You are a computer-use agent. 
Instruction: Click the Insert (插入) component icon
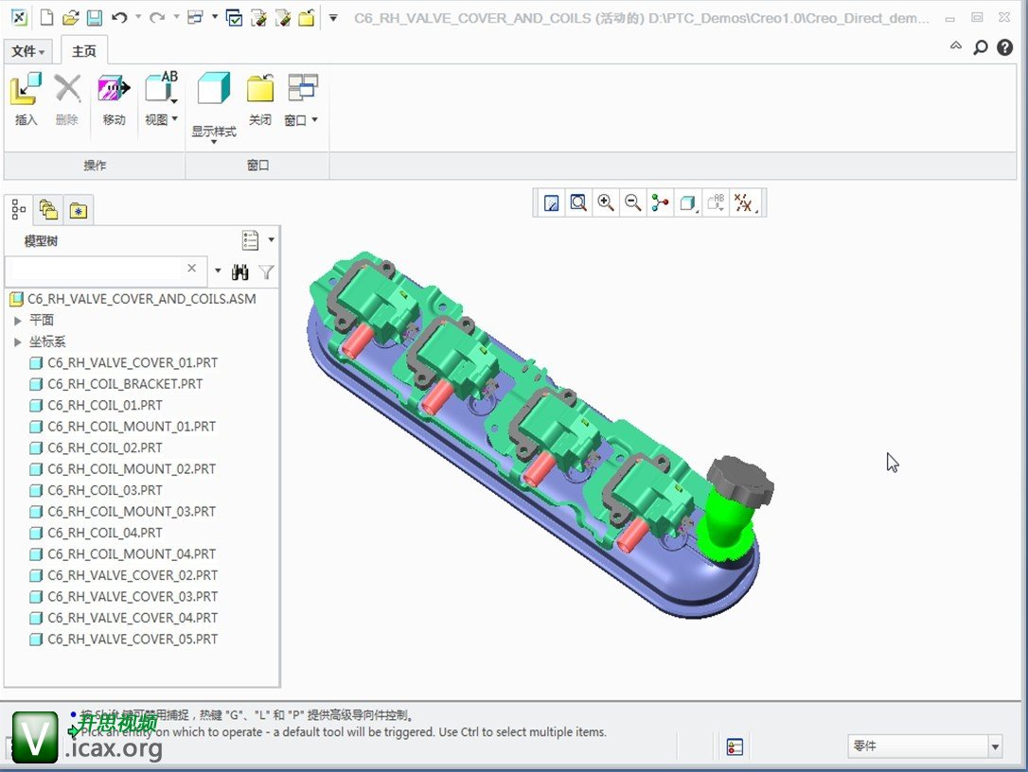tap(27, 89)
